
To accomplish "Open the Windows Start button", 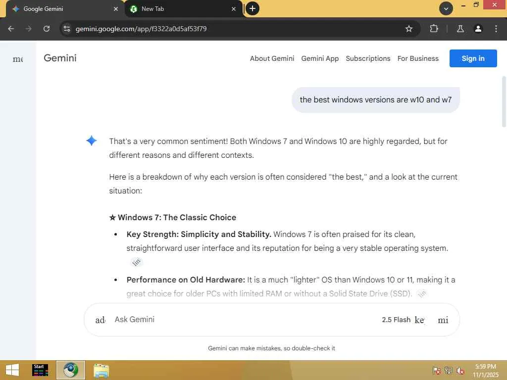I will (12, 370).
